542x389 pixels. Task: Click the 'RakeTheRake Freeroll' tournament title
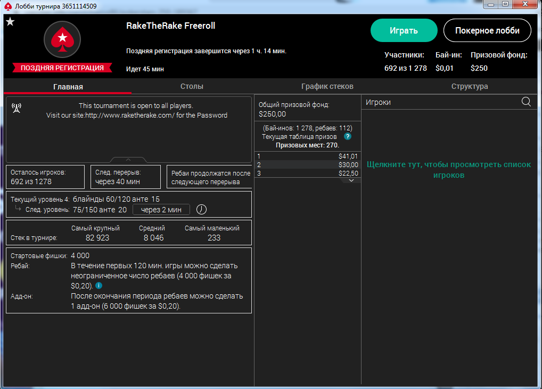pyautogui.click(x=171, y=26)
